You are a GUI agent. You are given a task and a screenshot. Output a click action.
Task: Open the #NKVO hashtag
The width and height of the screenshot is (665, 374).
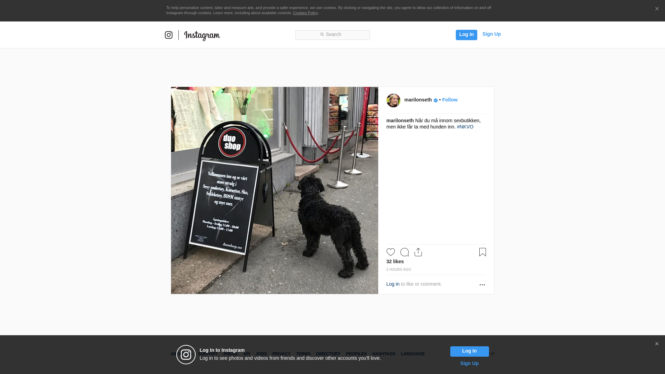pyautogui.click(x=465, y=127)
